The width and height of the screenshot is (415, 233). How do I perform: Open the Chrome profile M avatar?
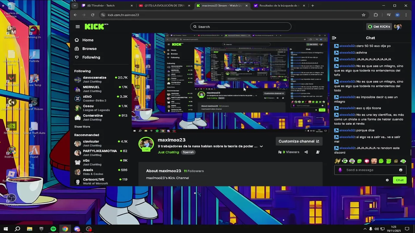coord(397,15)
